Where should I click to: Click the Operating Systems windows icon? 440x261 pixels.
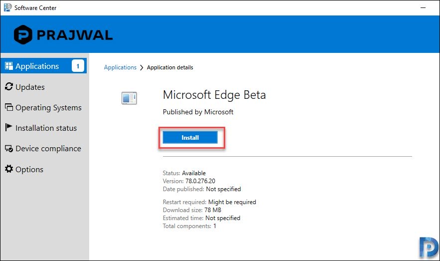click(9, 107)
